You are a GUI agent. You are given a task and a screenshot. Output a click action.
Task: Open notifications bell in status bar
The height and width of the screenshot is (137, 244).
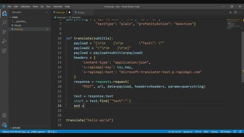coord(240,132)
